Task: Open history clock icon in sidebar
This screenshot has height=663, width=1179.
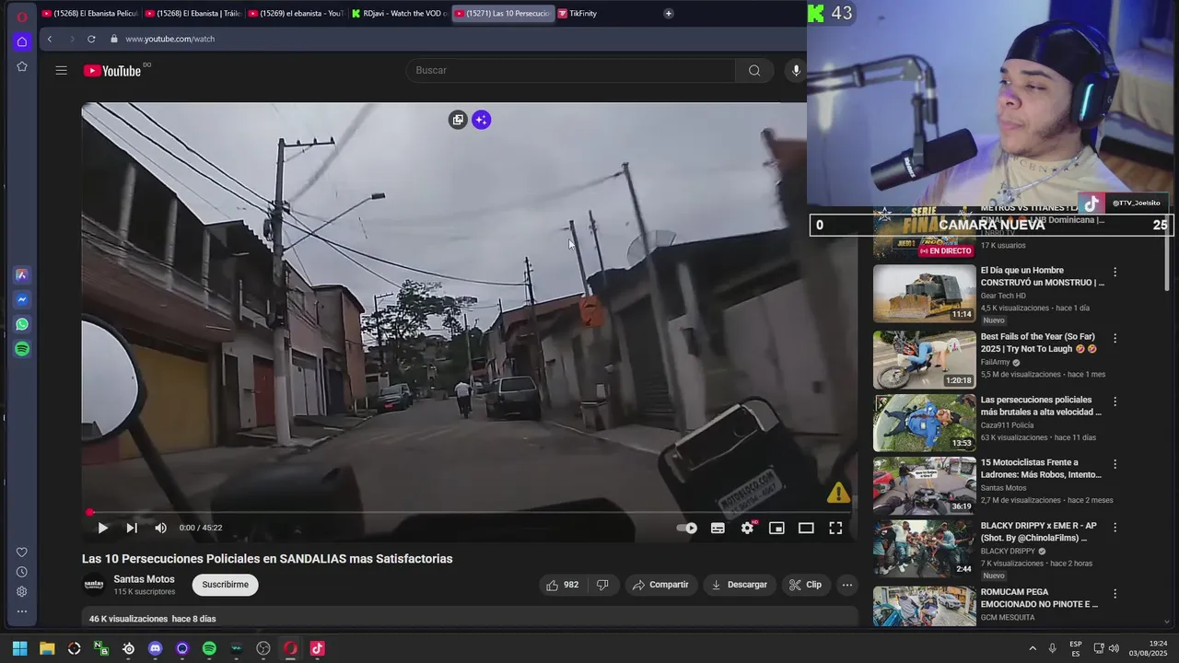Action: pos(22,572)
